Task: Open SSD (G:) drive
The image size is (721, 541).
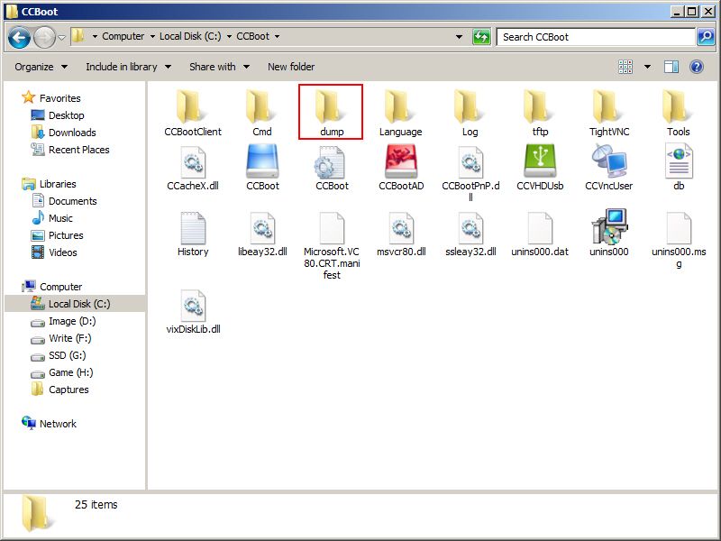Action: (59, 355)
